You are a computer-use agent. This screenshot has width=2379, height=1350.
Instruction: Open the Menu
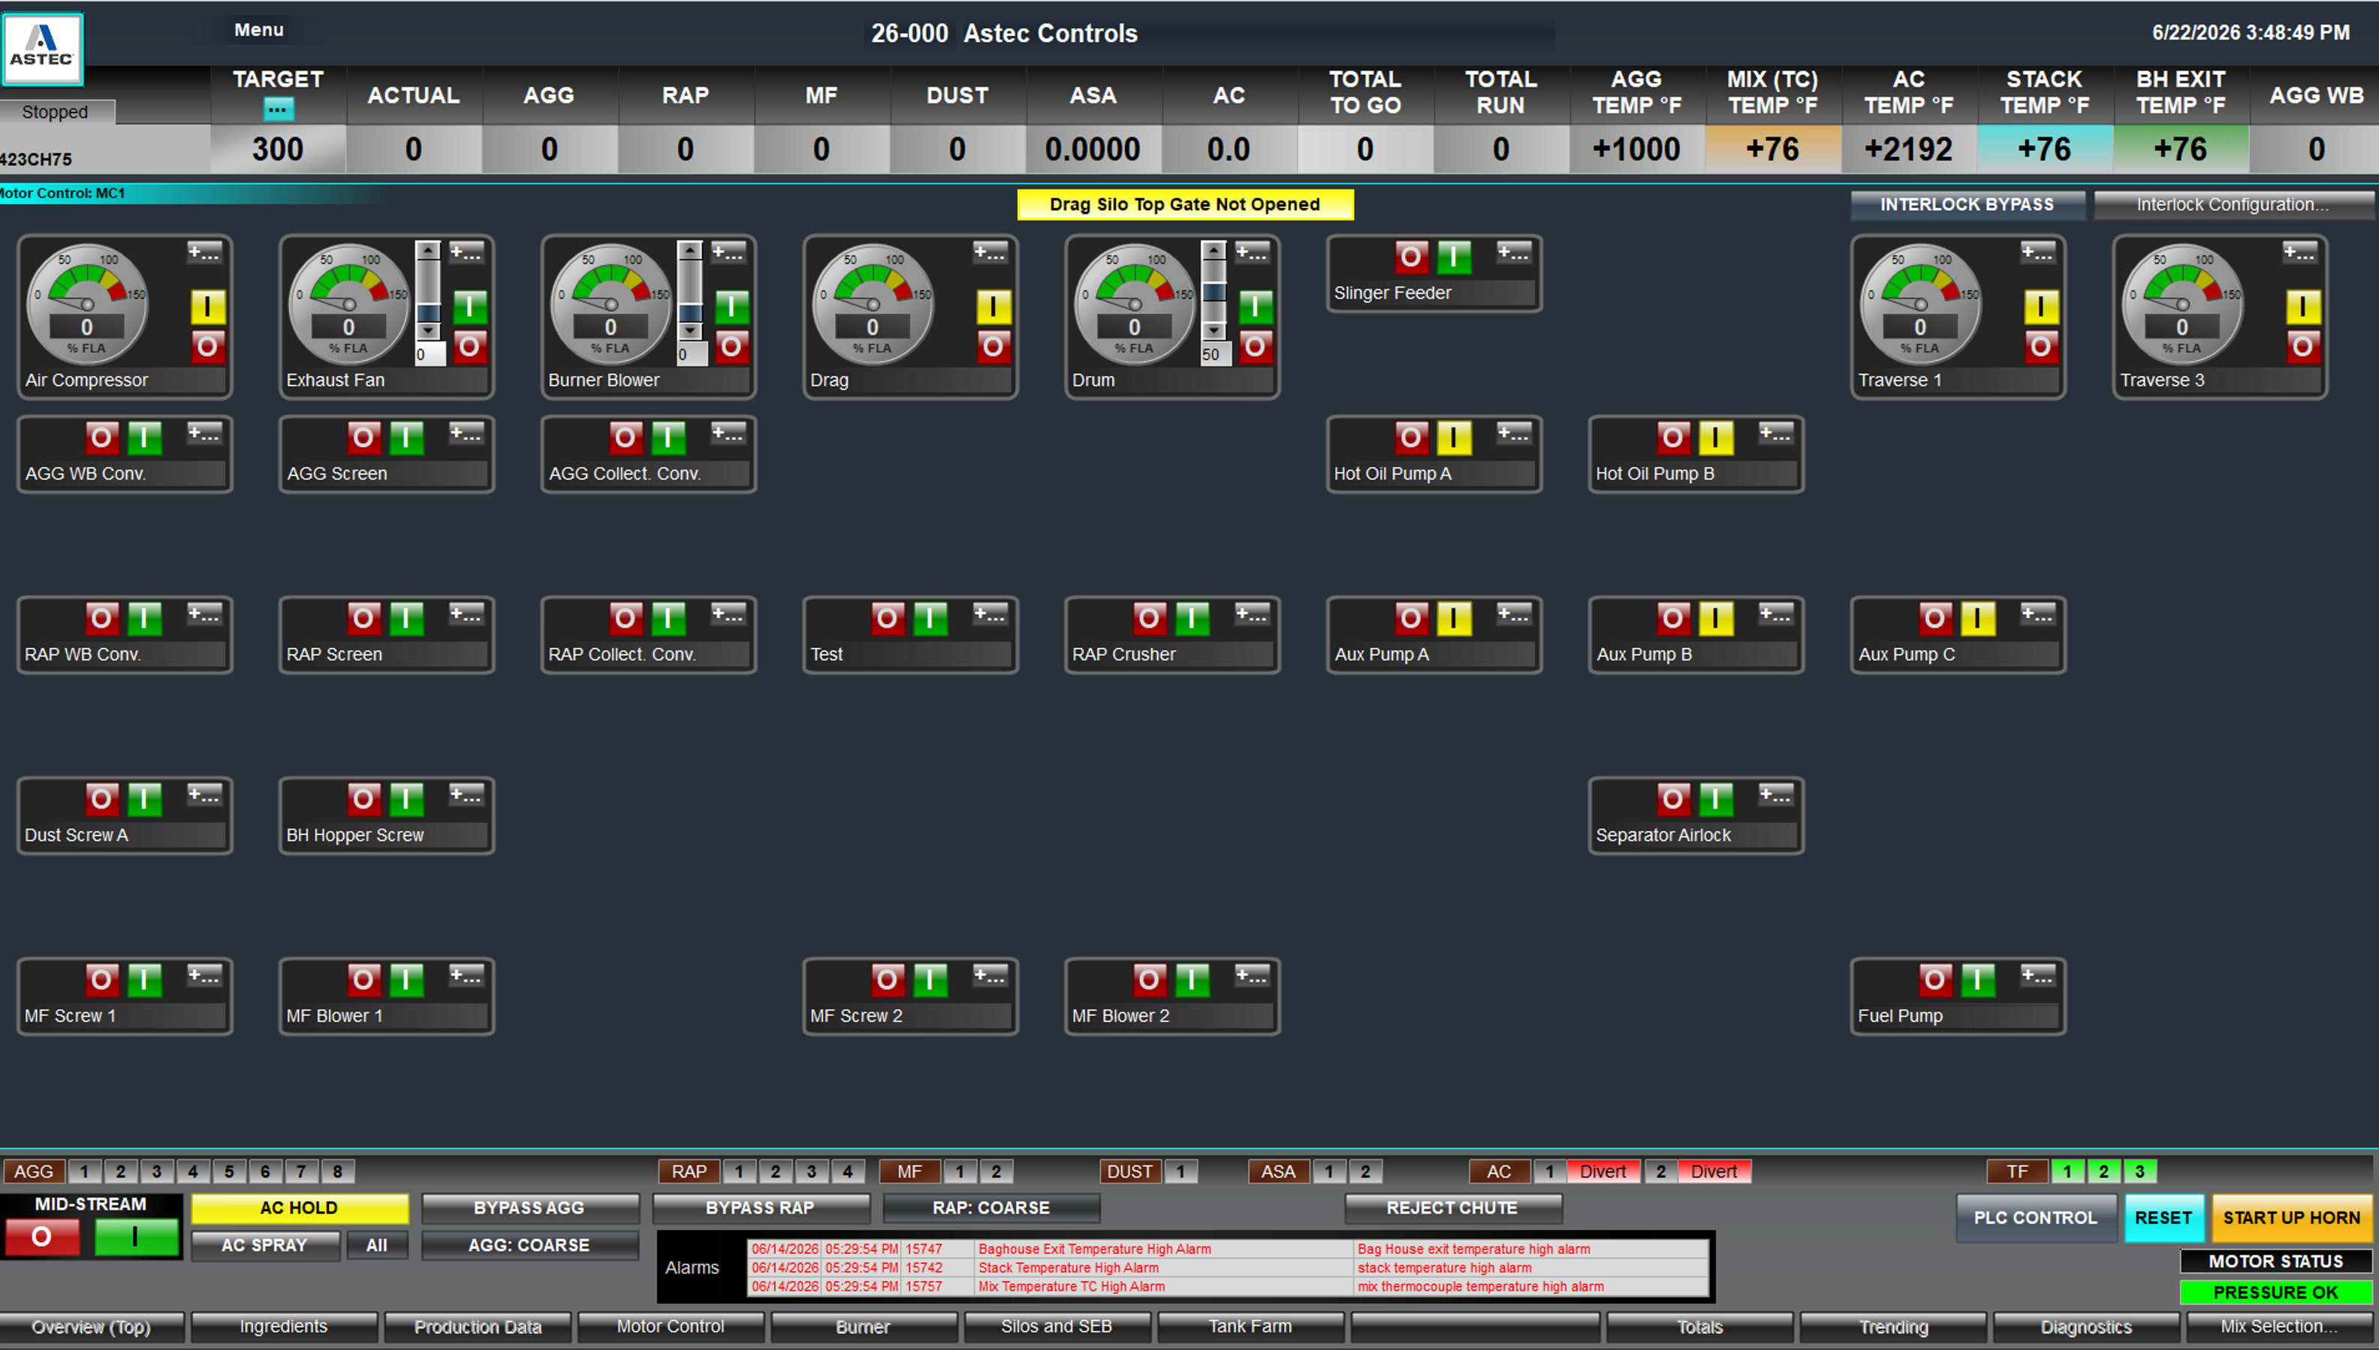(x=258, y=30)
